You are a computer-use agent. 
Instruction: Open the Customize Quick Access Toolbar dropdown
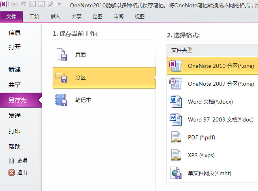coord(59,4)
